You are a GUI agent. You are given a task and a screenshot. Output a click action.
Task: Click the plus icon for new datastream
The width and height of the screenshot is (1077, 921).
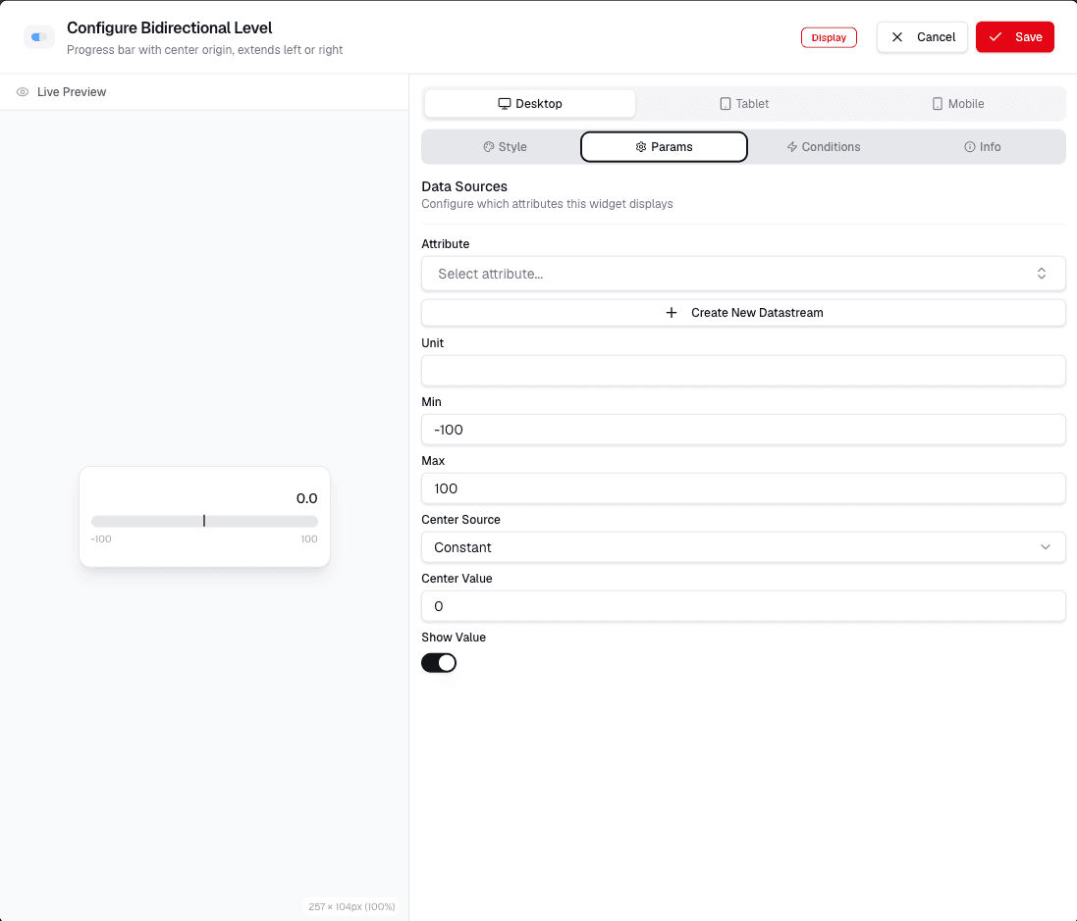672,313
